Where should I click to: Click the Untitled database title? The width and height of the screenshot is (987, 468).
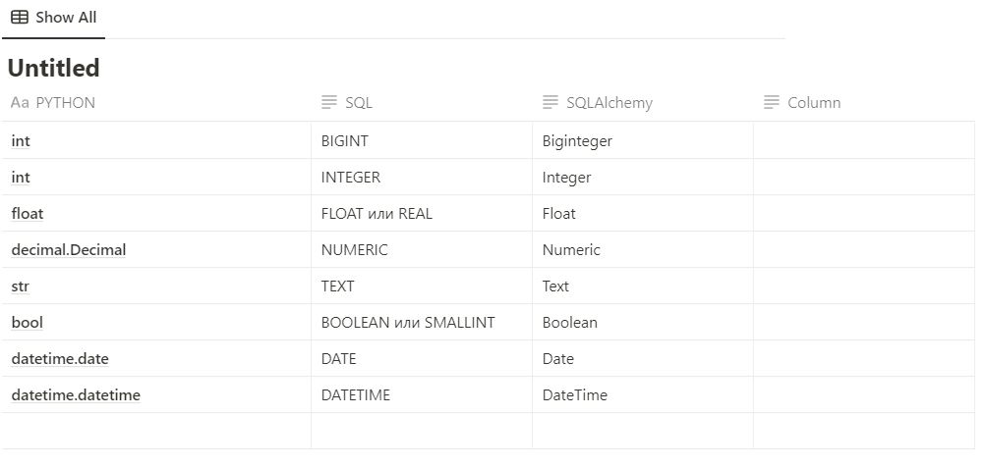coord(54,68)
